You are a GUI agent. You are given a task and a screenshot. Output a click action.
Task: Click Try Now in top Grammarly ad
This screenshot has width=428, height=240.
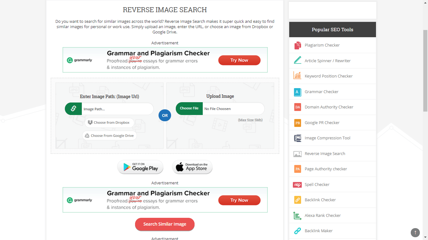pyautogui.click(x=239, y=60)
